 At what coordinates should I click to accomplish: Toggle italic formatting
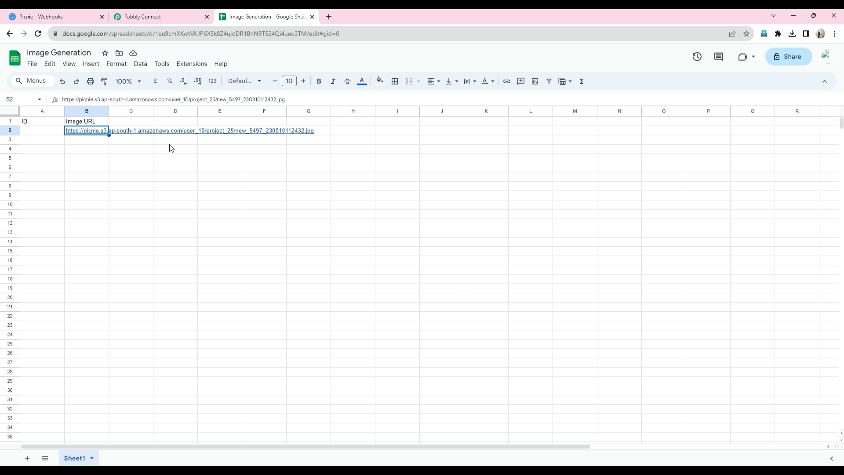[333, 81]
